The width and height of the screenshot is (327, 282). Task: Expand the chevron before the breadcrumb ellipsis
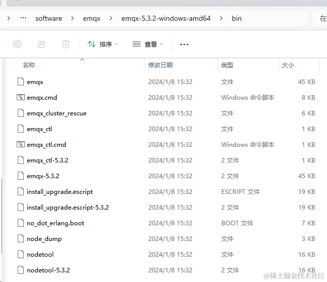click(9, 18)
